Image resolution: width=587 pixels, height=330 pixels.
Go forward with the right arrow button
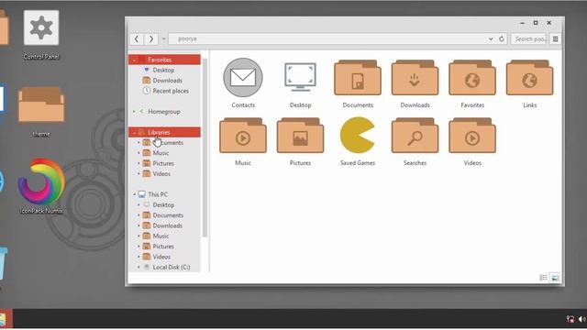pyautogui.click(x=150, y=38)
